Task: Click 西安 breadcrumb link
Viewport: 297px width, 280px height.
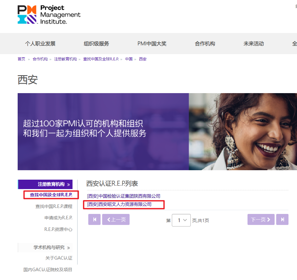Action: tap(143, 59)
